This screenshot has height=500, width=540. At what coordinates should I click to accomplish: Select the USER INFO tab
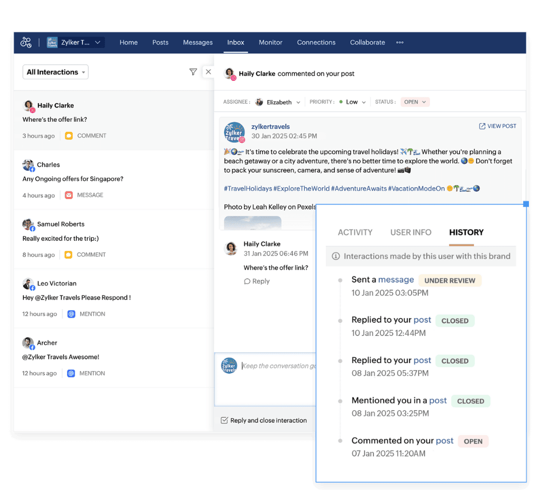click(411, 232)
